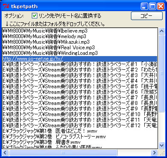Select the 鉄道トラベラーズ #3 line
The width and height of the screenshot is (167, 158).
(80, 75)
